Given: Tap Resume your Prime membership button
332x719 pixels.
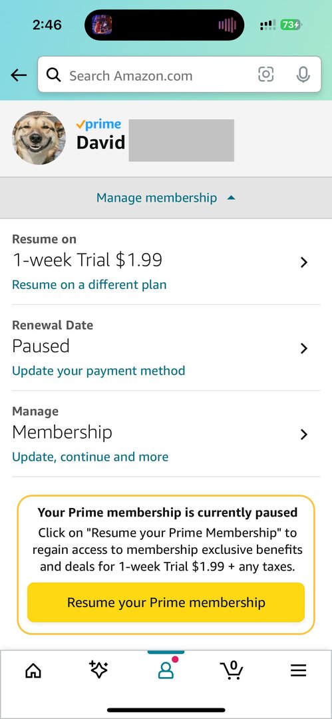Looking at the screenshot, I should (x=166, y=602).
